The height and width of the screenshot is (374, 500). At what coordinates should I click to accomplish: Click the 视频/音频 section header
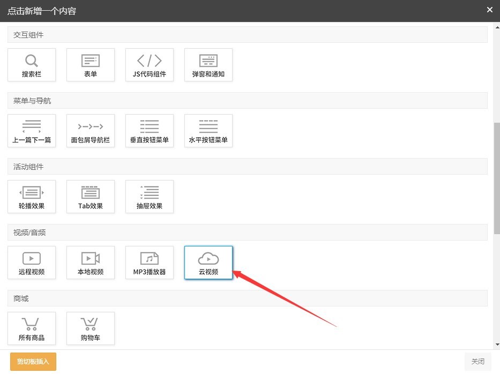tap(248, 233)
